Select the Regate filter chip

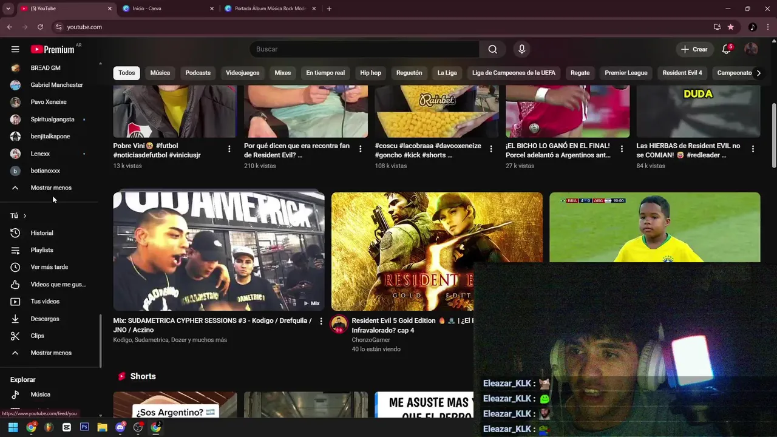coord(580,73)
